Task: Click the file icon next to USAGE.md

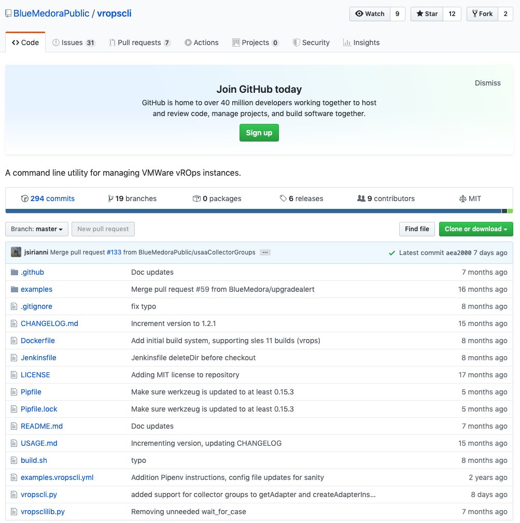Action: (x=14, y=443)
